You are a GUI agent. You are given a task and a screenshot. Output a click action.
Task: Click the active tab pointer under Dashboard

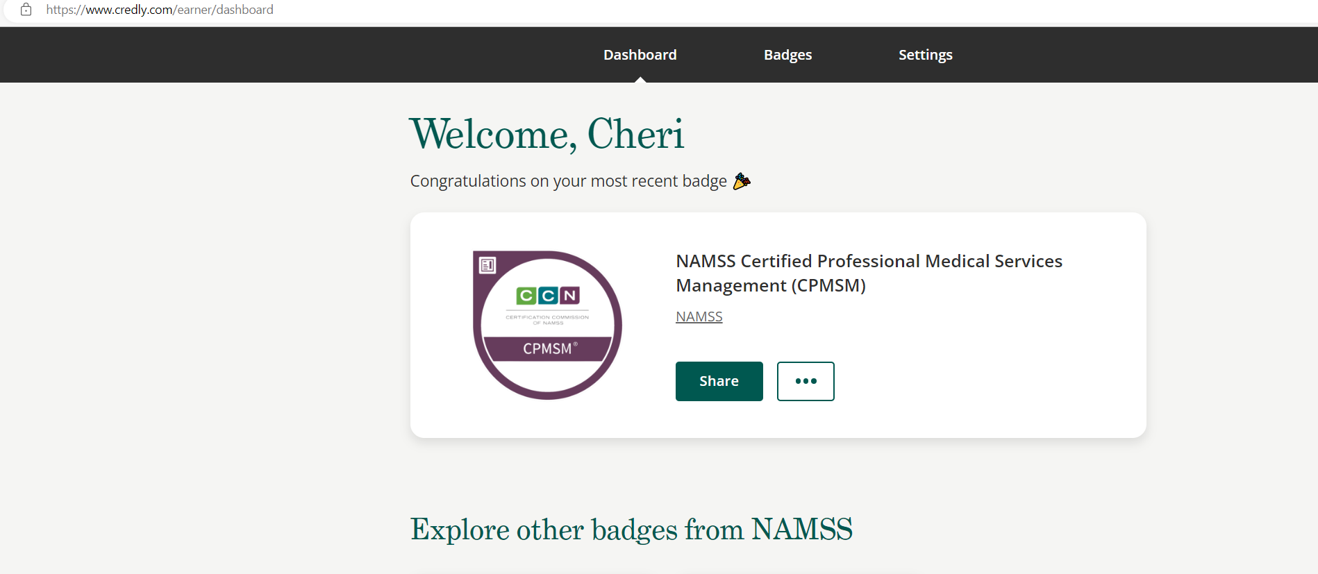(x=640, y=80)
